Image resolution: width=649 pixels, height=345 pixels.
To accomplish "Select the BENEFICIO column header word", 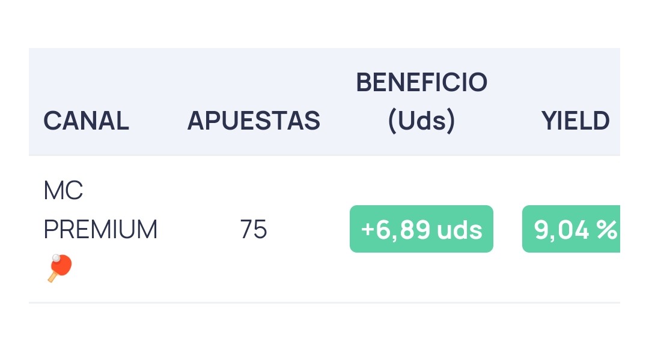I will tap(422, 82).
